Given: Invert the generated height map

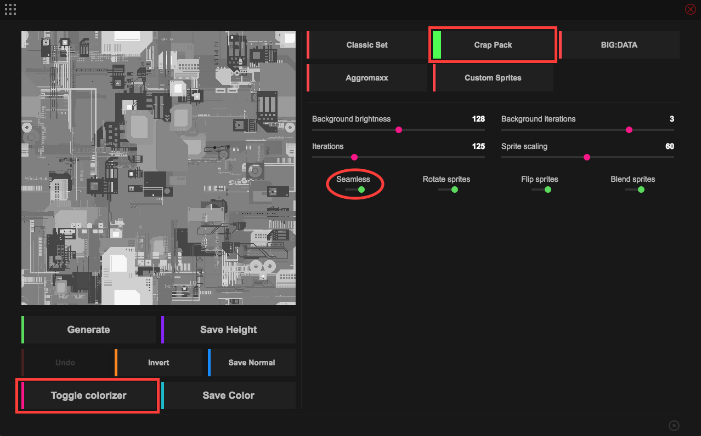Looking at the screenshot, I should coord(159,363).
